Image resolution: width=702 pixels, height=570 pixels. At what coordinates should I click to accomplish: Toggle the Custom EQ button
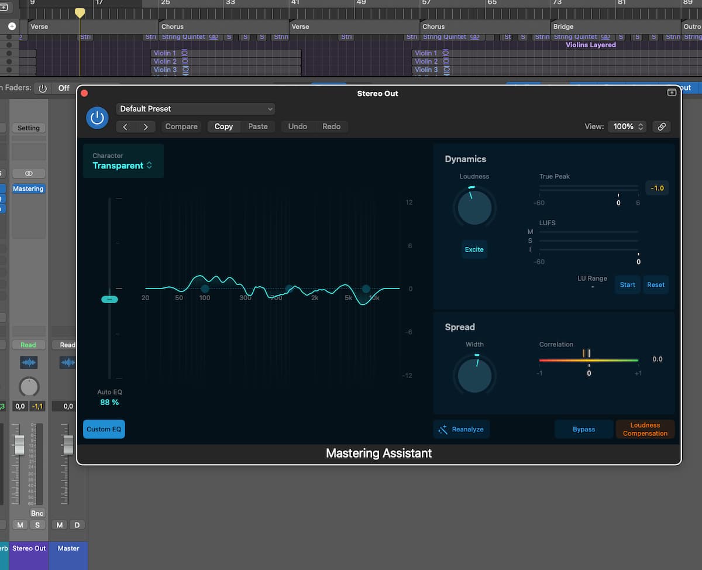pos(104,429)
